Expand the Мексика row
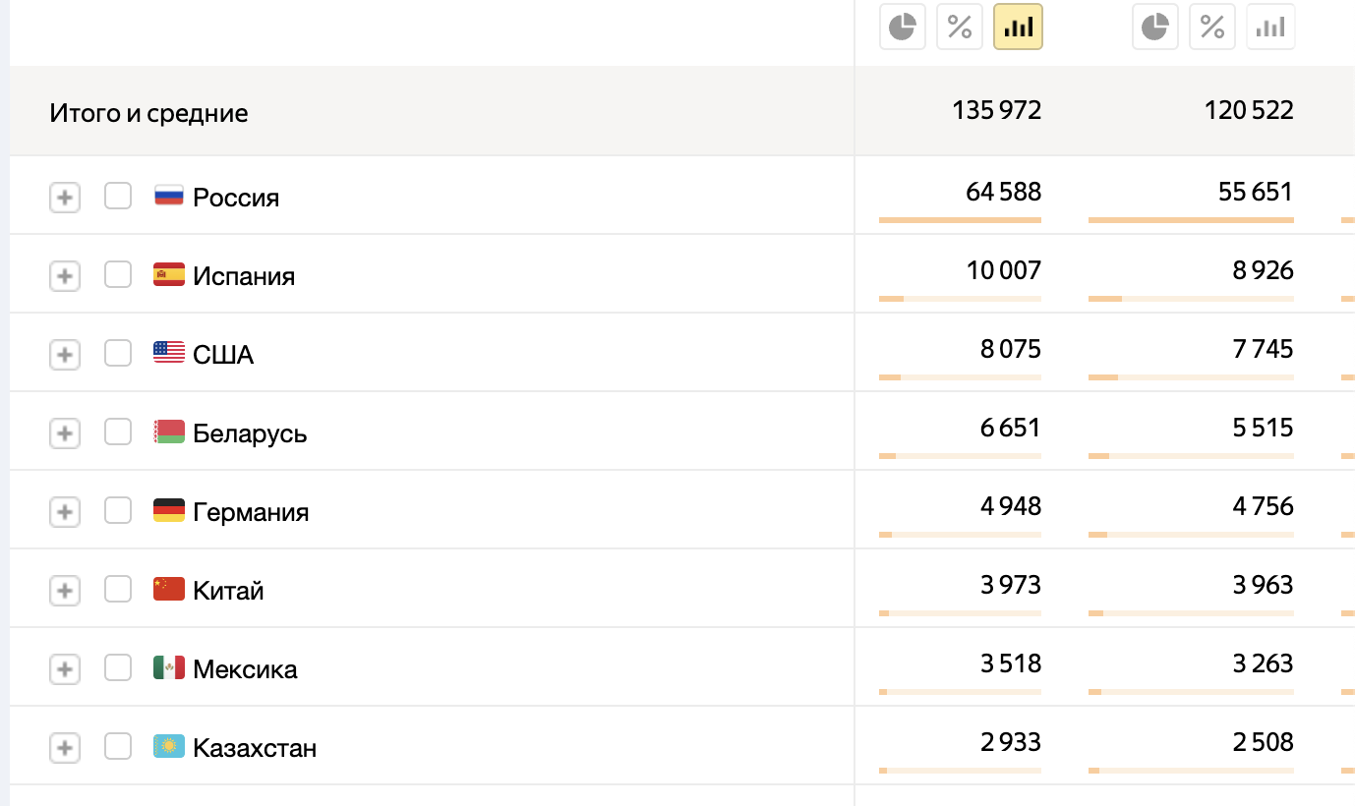The width and height of the screenshot is (1355, 806). tap(64, 669)
